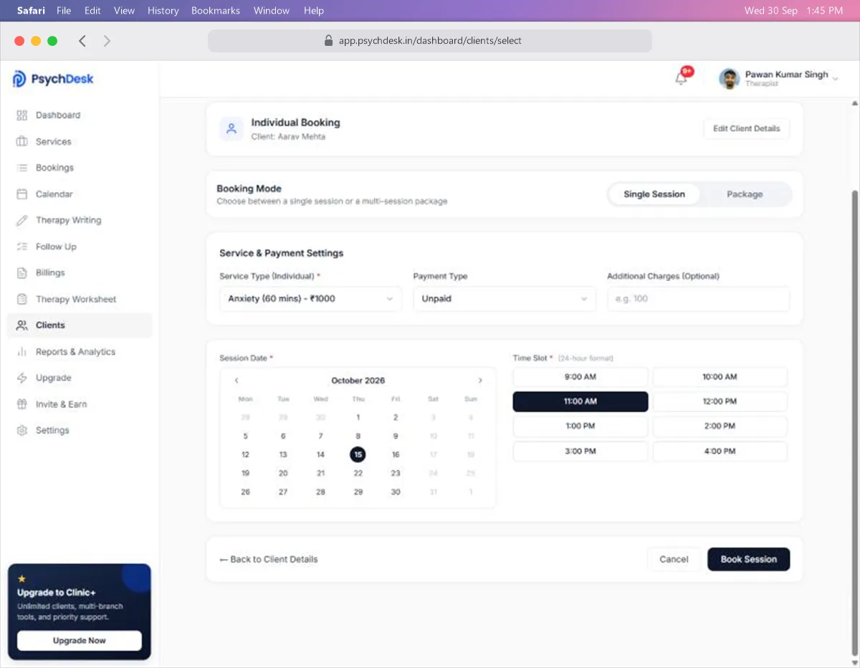
Task: Open the Dashboard sidebar icon
Action: (x=21, y=115)
